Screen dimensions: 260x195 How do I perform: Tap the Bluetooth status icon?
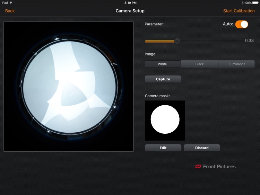[242, 3]
